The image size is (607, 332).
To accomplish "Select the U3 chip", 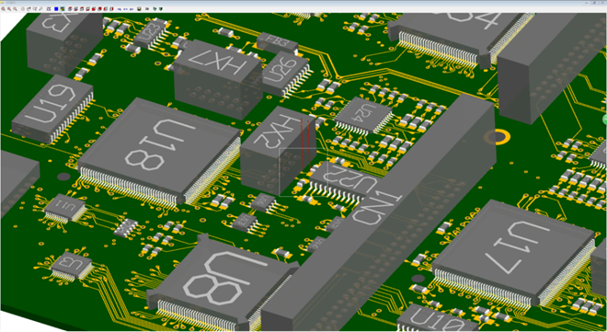I will click(73, 266).
